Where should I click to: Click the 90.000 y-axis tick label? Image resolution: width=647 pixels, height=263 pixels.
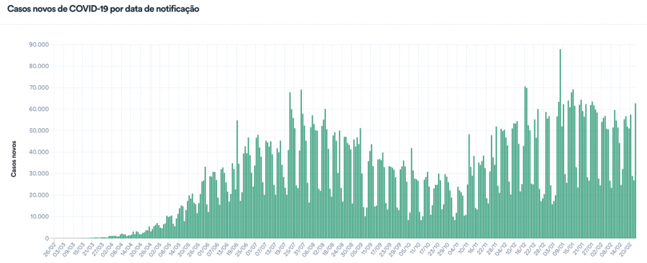click(39, 45)
